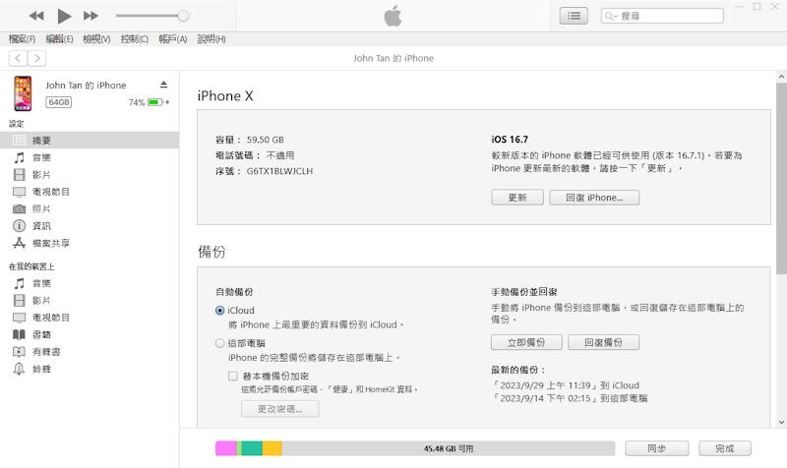787x468 pixels.
Task: Adjust the volume slider knob
Action: point(183,16)
